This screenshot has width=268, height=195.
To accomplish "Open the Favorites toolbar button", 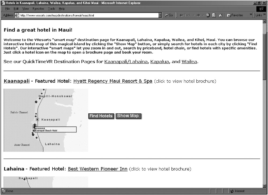I will [235, 15].
